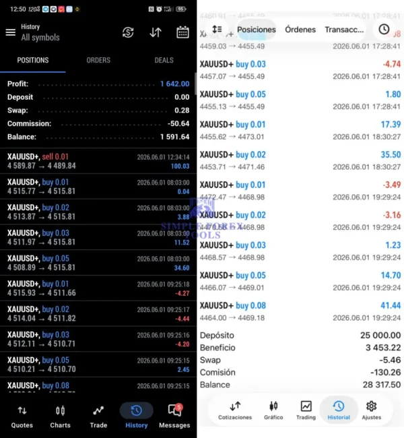
Task: Switch to the ORDERS tab
Action: tap(98, 61)
